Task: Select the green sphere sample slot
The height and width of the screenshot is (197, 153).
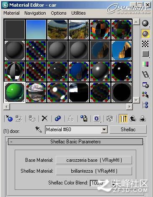Action: point(15,92)
